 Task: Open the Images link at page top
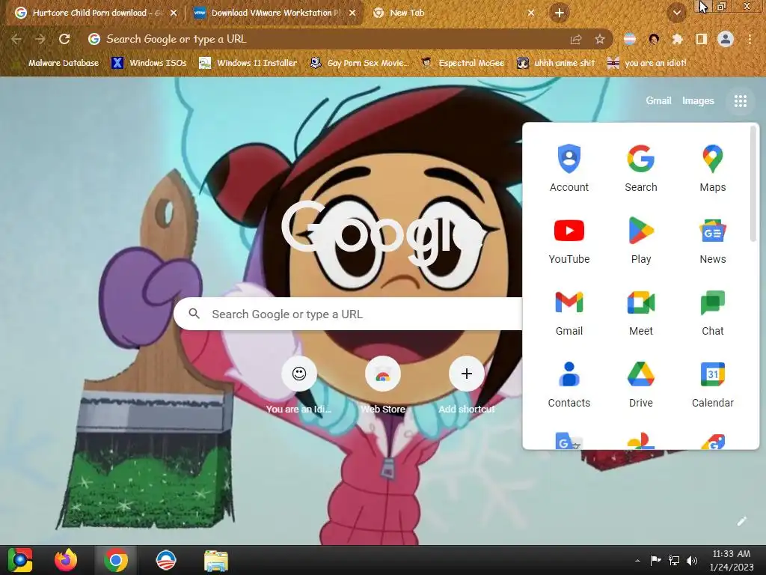(x=698, y=101)
